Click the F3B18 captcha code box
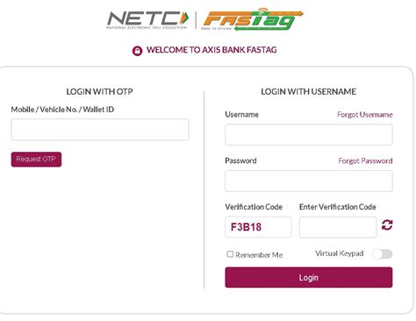Screen dimensions: 416x321 tap(258, 227)
